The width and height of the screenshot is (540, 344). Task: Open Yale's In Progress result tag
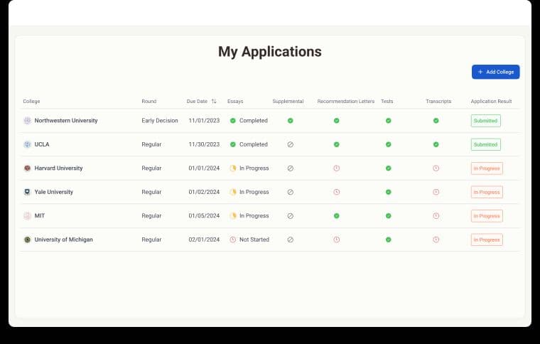(487, 192)
